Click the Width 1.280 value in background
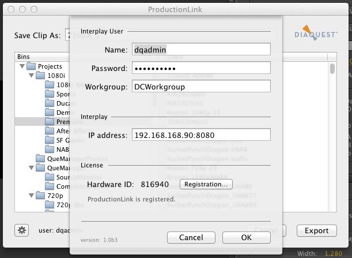Viewport: 352px width, 258px height. pyautogui.click(x=334, y=254)
